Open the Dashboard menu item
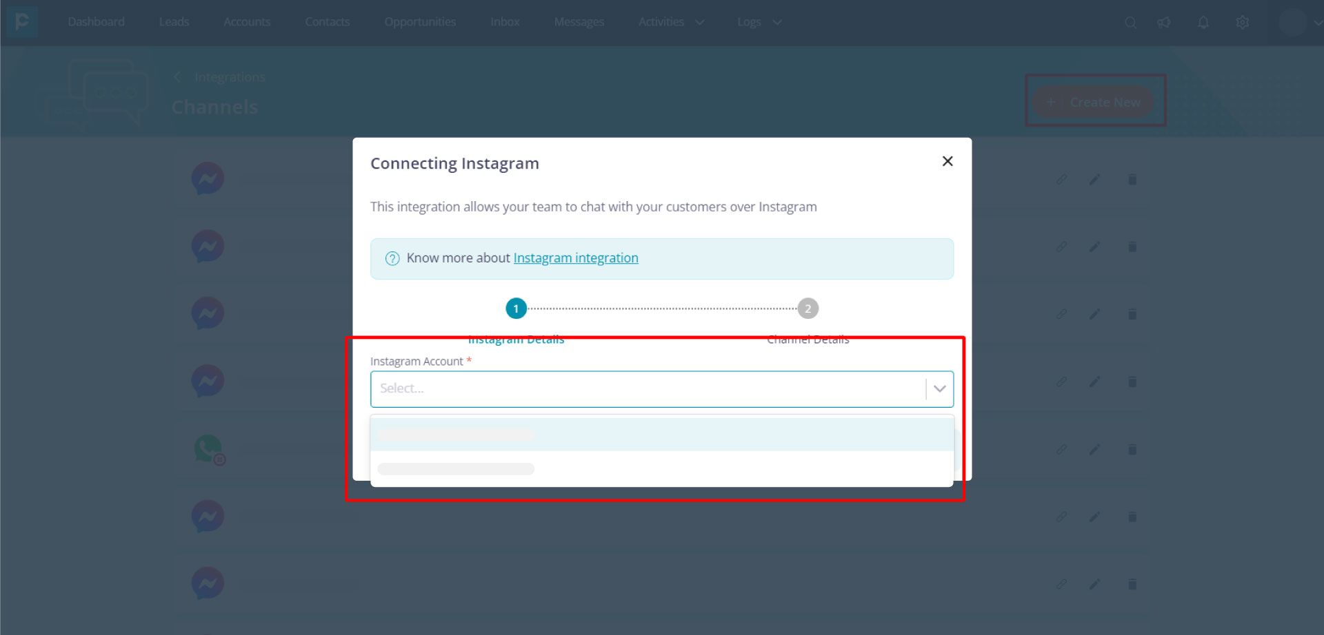This screenshot has width=1324, height=635. tap(97, 22)
